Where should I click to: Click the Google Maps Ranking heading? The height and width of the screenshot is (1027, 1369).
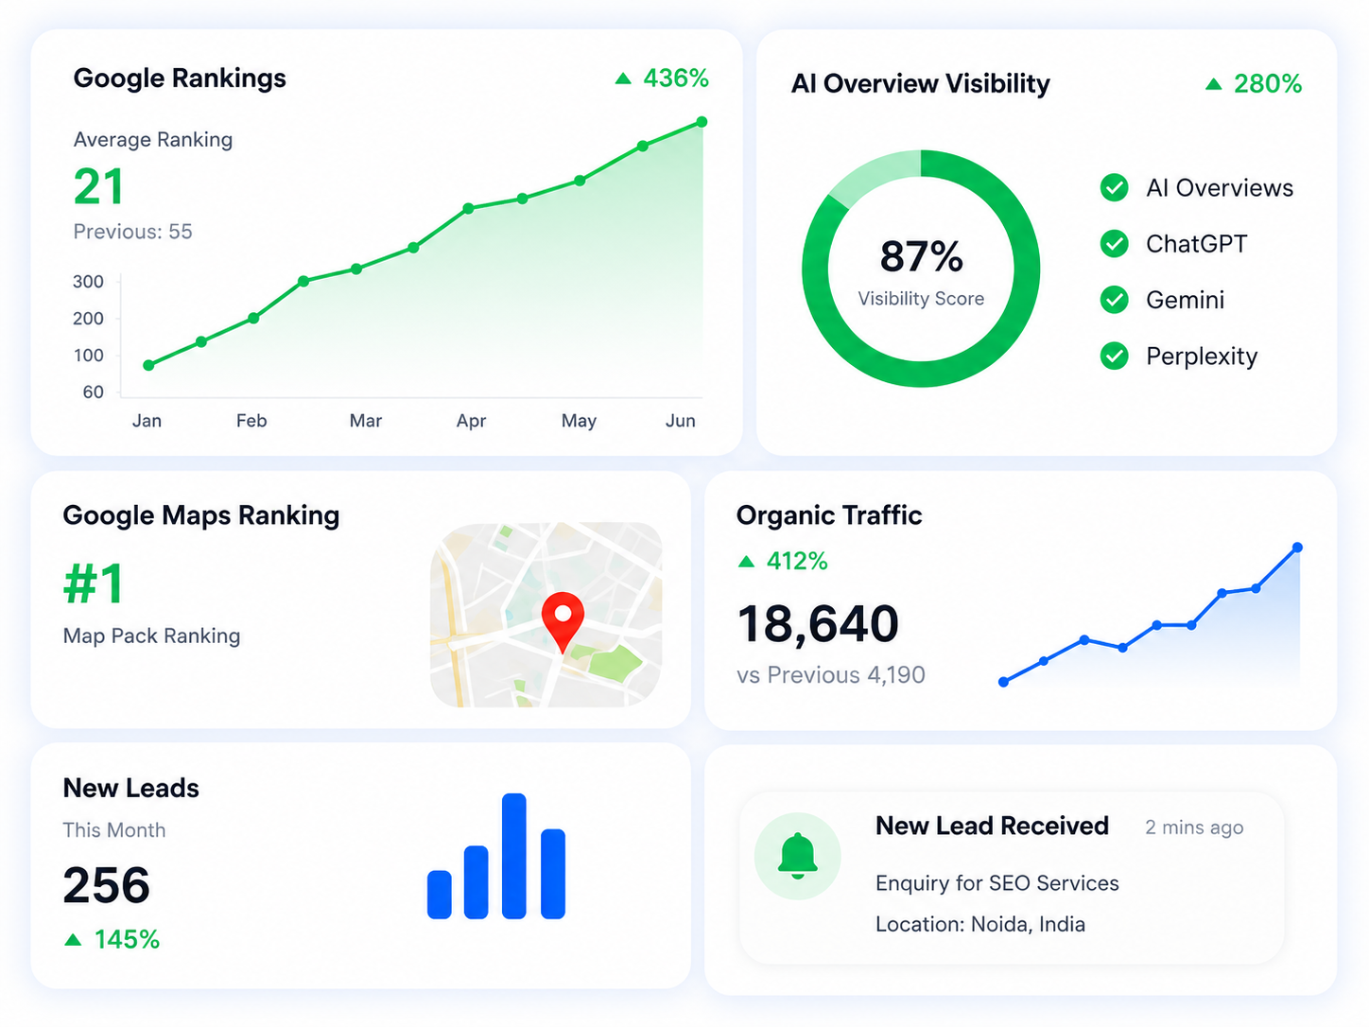point(201,515)
